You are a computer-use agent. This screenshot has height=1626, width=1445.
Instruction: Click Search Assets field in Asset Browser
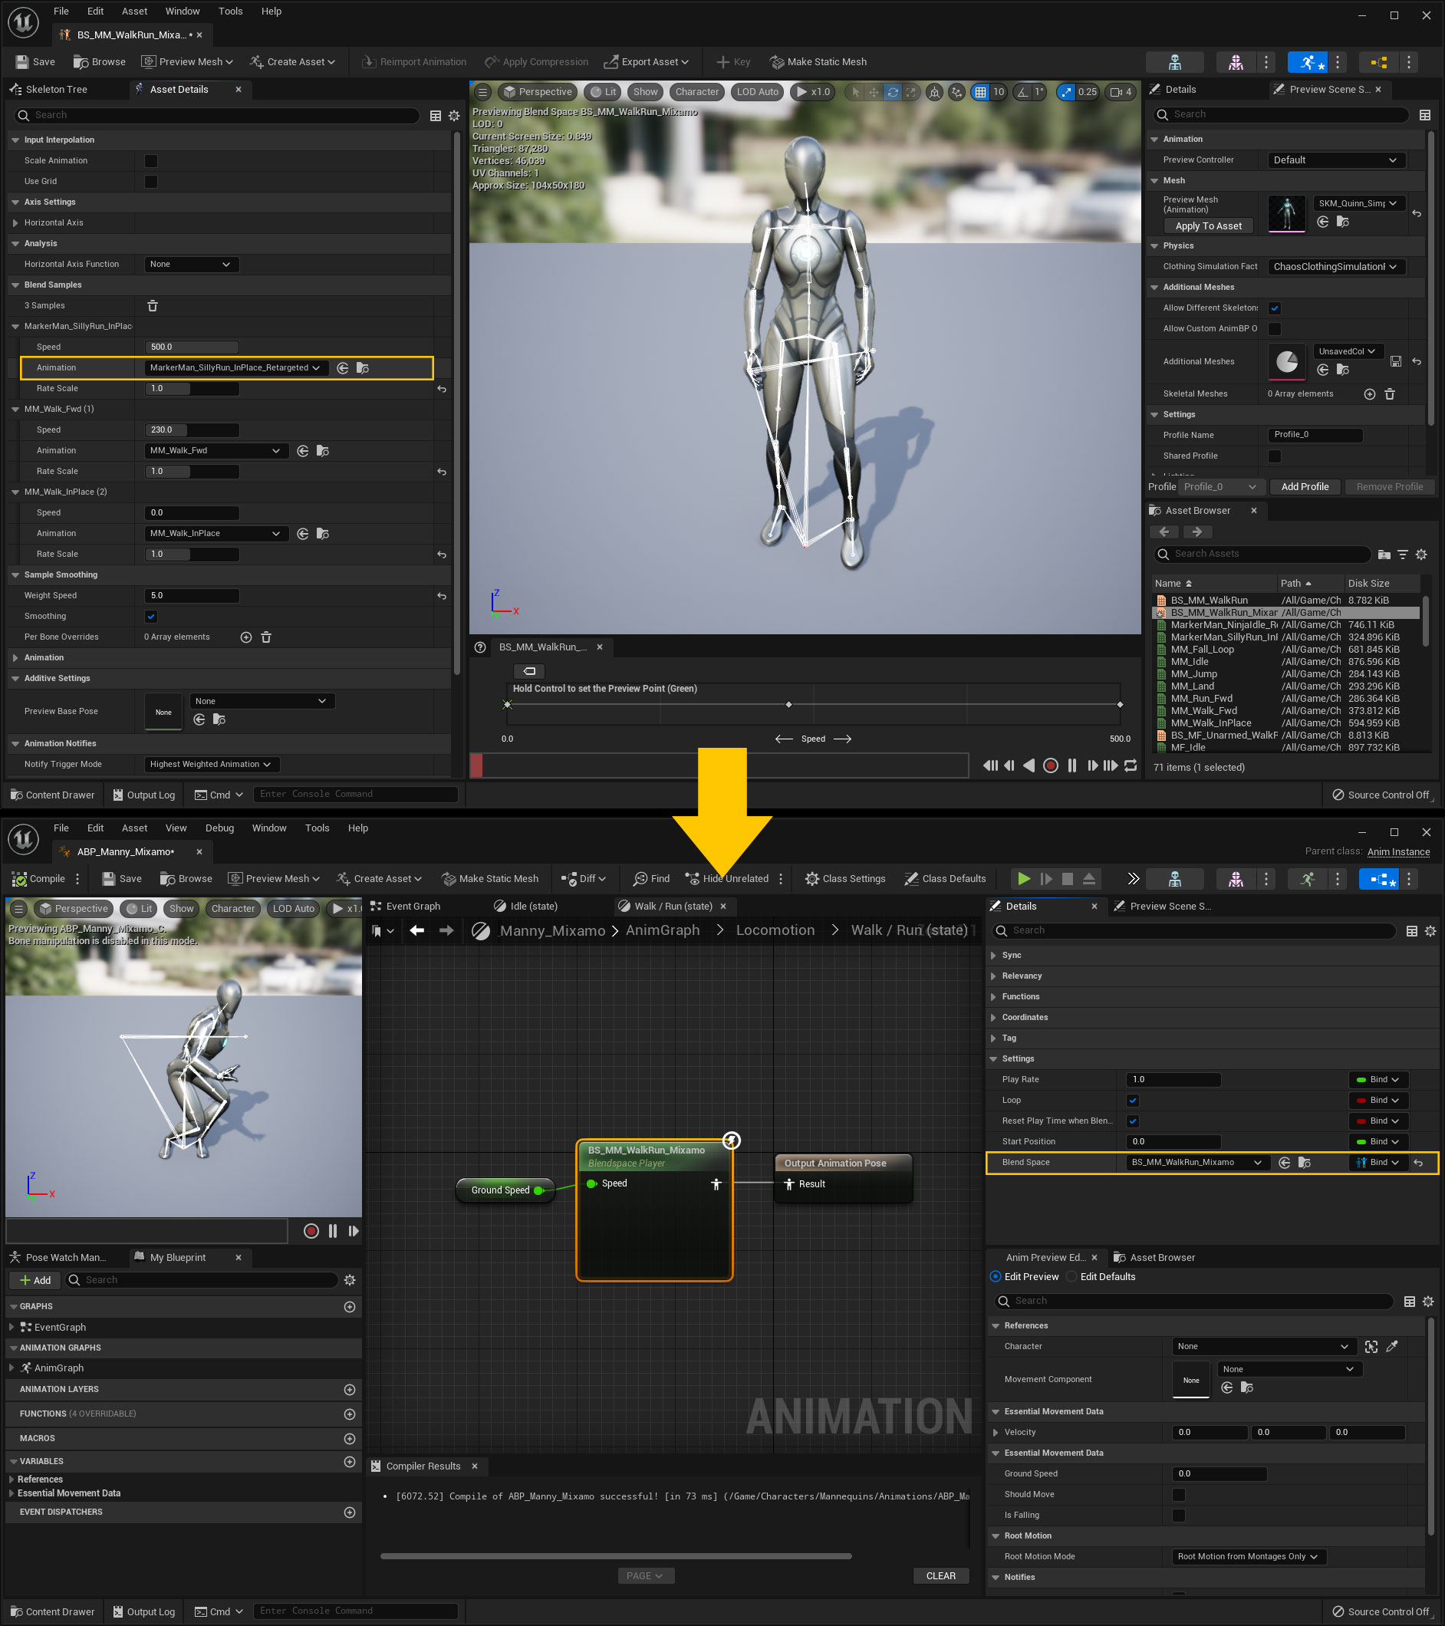[x=1262, y=555]
